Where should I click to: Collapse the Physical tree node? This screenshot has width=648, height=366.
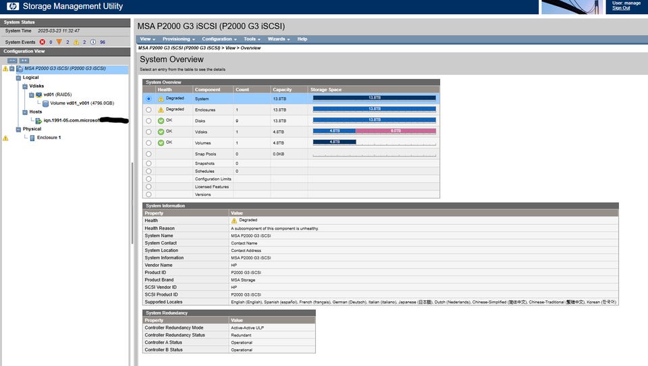(x=18, y=130)
